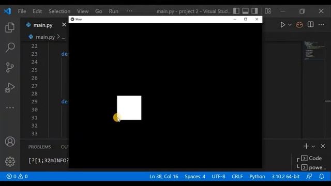331x186 pixels.
Task: Click the editor minimap
Action: (x=314, y=51)
